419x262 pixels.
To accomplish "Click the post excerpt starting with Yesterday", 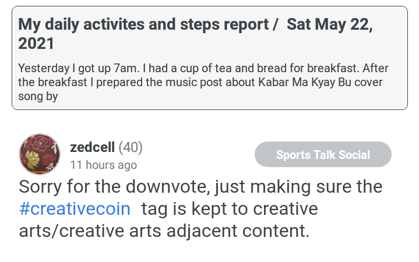I will (203, 82).
